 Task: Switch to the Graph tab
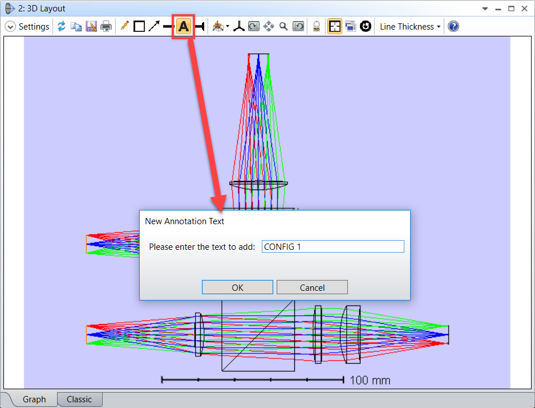34,399
